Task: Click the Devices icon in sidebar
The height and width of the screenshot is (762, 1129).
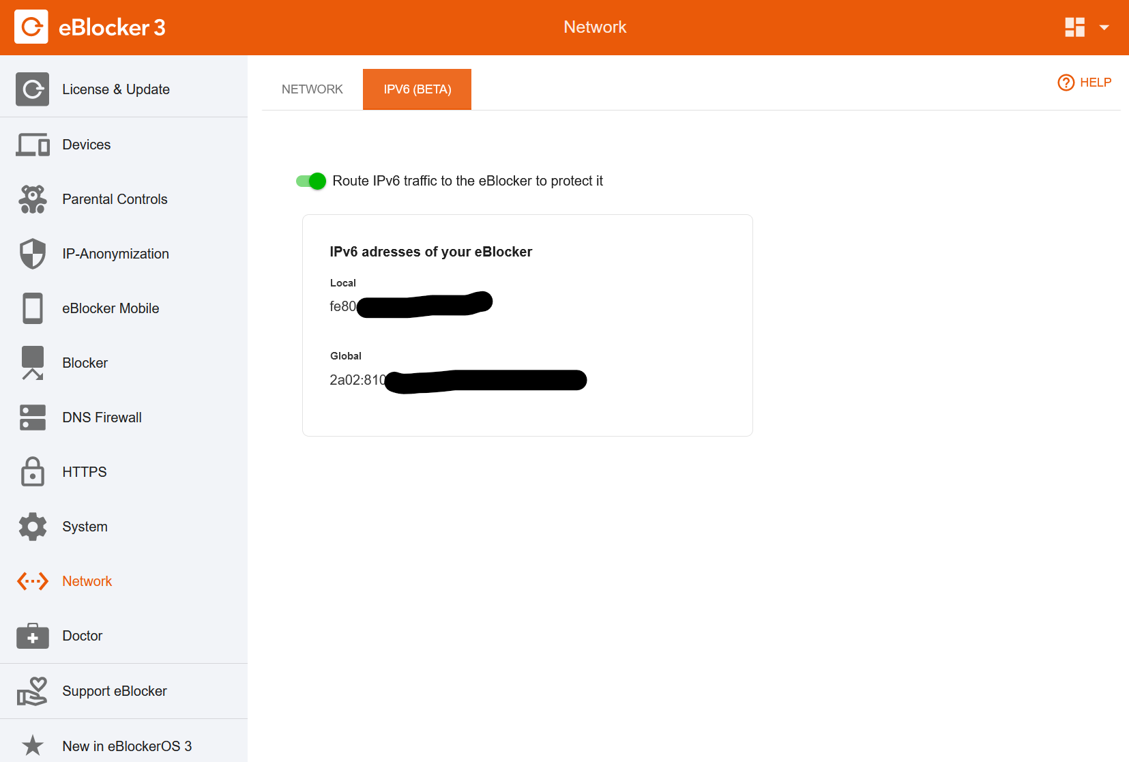Action: point(32,145)
